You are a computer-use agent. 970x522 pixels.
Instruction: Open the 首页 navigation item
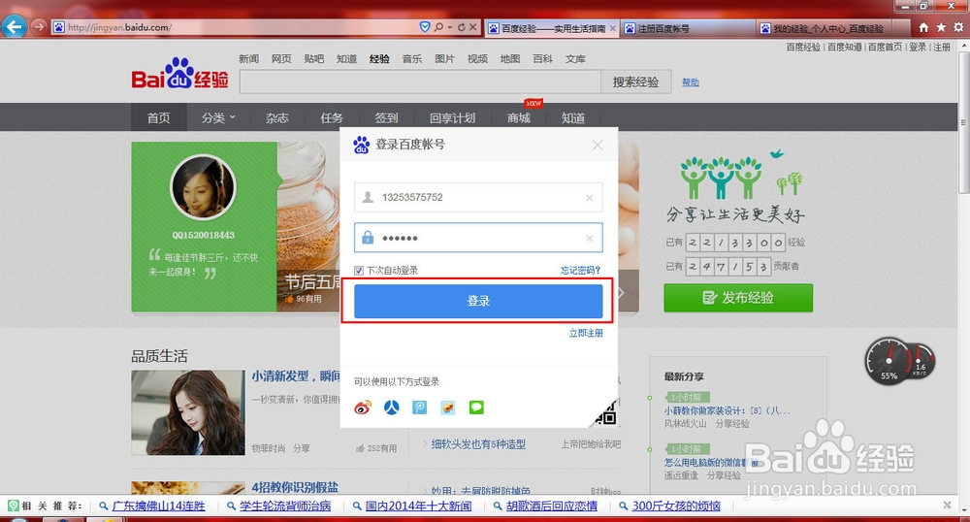pyautogui.click(x=158, y=117)
